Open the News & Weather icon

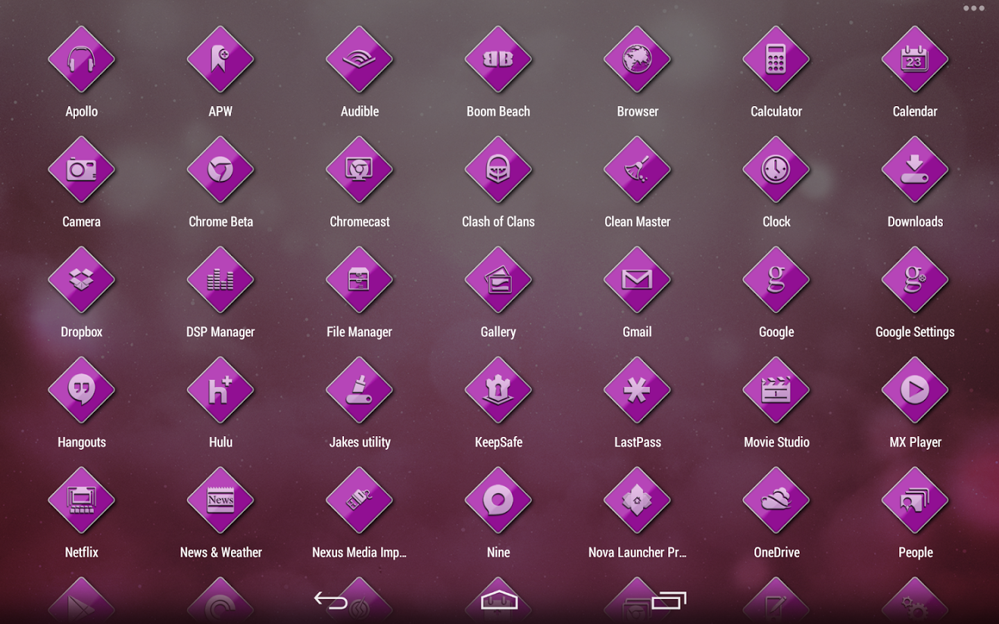click(x=221, y=501)
